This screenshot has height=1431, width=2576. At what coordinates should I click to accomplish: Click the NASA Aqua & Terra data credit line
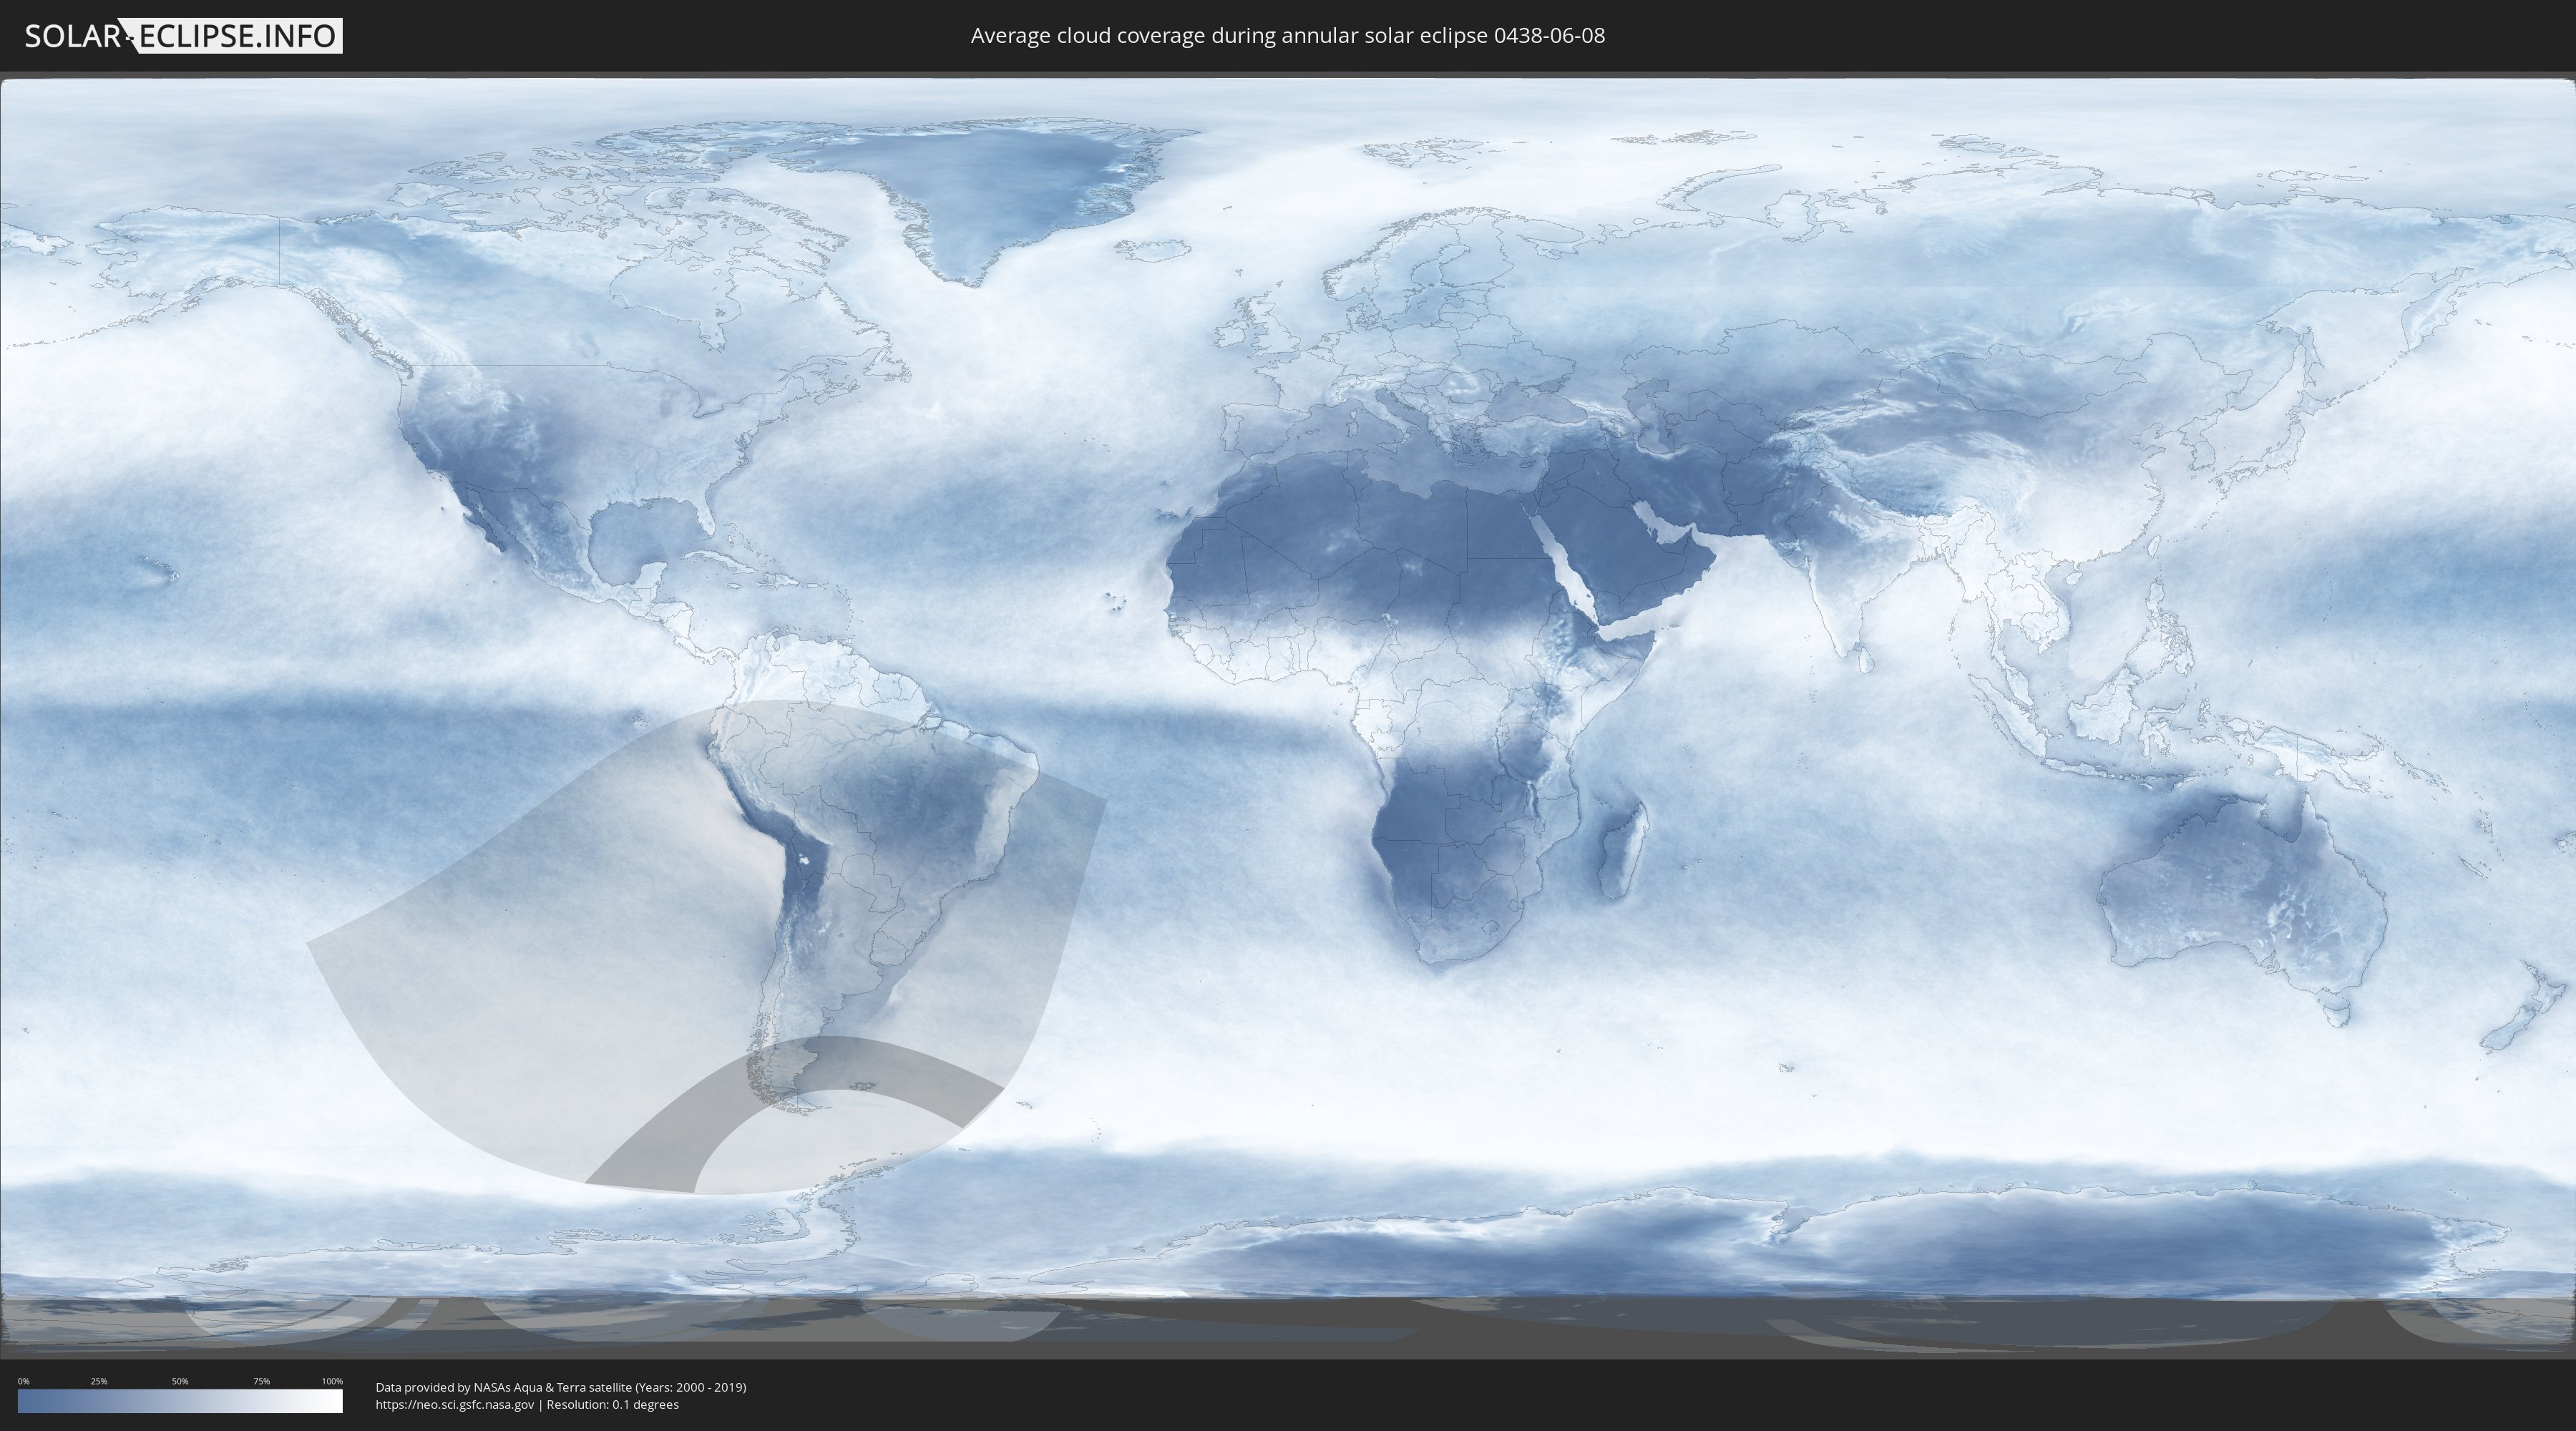[560, 1387]
